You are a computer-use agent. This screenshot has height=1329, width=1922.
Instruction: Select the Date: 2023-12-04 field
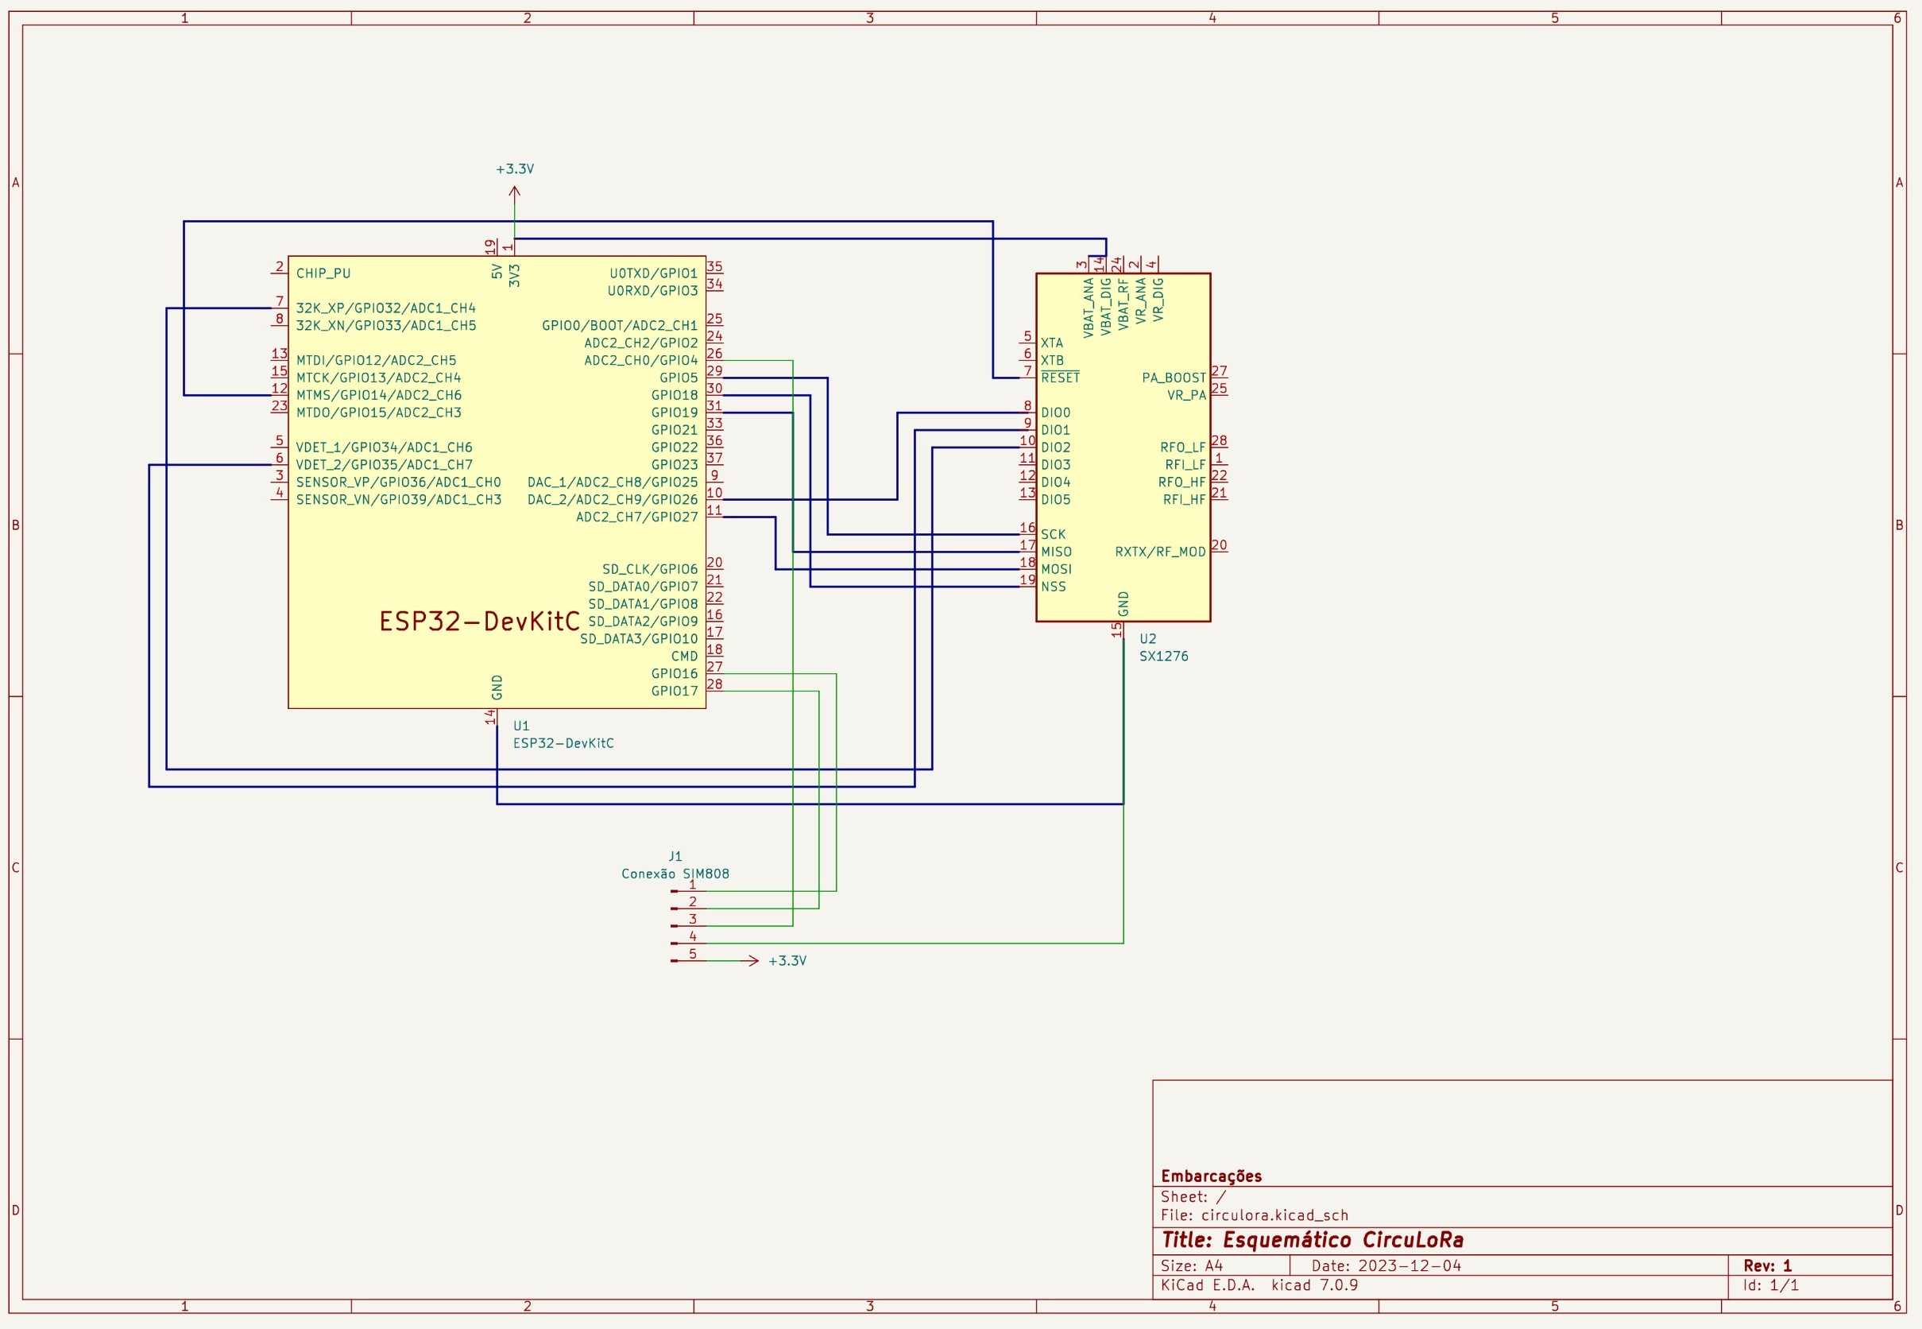pyautogui.click(x=1386, y=1265)
